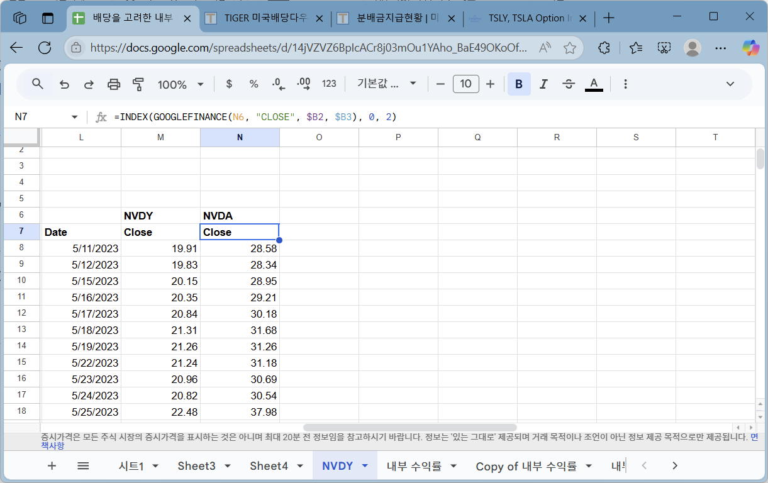Viewport: 768px width, 483px height.
Task: Edit the font size field
Action: [466, 84]
